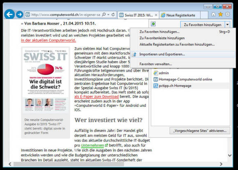Click the horizontal scrollbar left arrow
The height and width of the screenshot is (170, 238).
pos(10,164)
